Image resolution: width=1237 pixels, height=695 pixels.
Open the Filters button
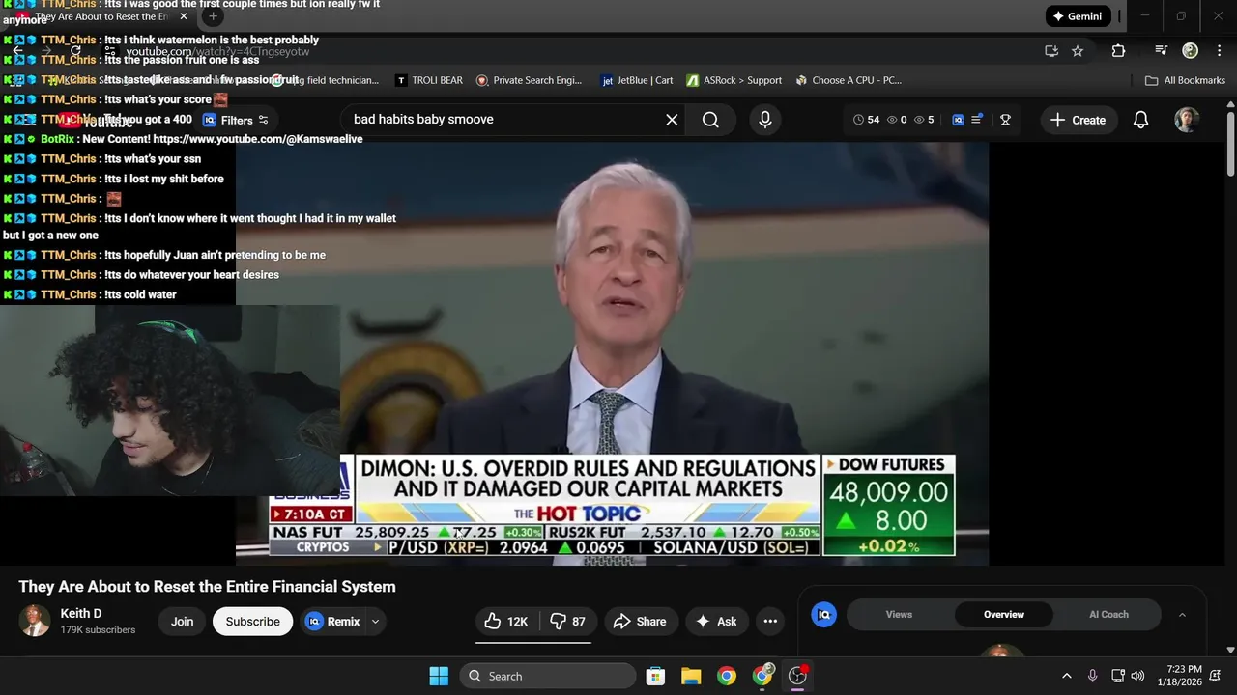point(236,120)
